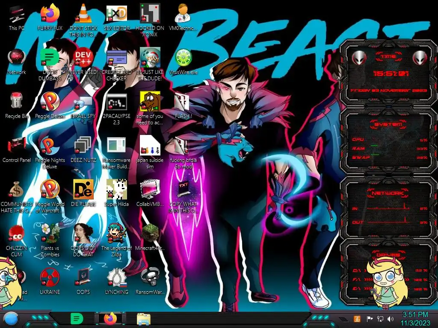438x328 pixels.
Task: Open the bfdia 5b mod desktop icon
Action: click(x=182, y=146)
